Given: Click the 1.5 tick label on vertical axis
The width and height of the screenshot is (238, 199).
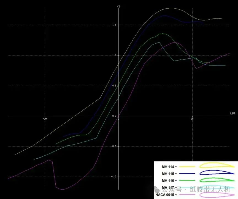Looking at the screenshot, I should point(114,25).
